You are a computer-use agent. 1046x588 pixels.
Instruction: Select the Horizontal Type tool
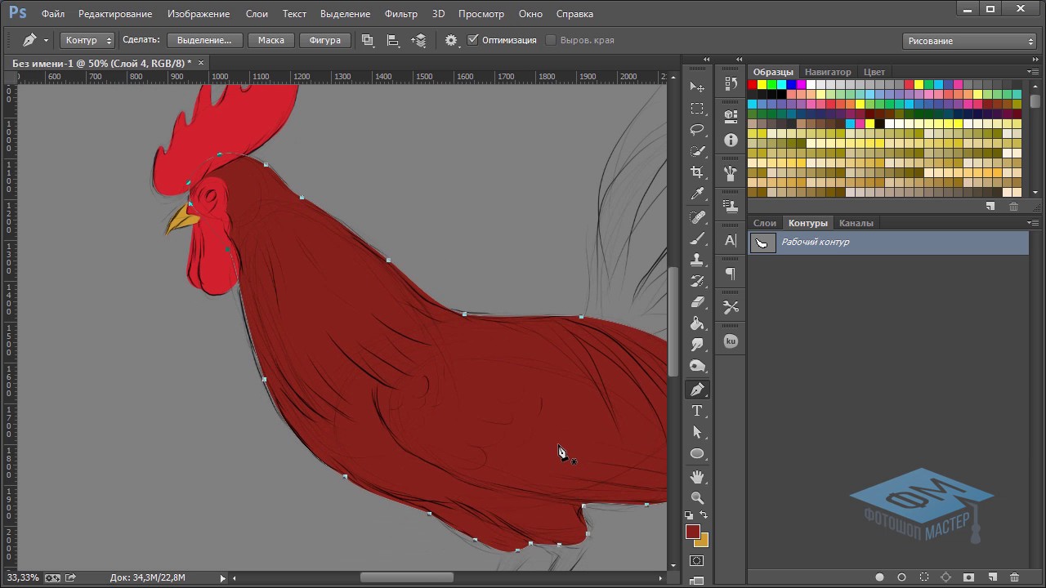[x=697, y=411]
